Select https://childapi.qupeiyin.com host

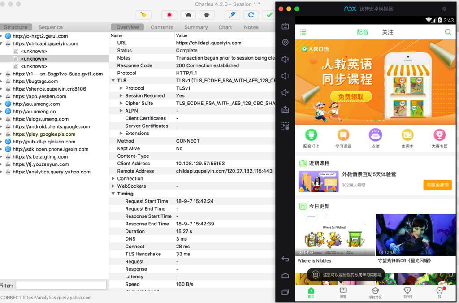coord(45,43)
